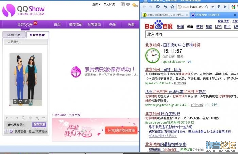The width and height of the screenshot is (238, 154).
Task: Click the Baidu MP3 link
Action: tap(218, 27)
